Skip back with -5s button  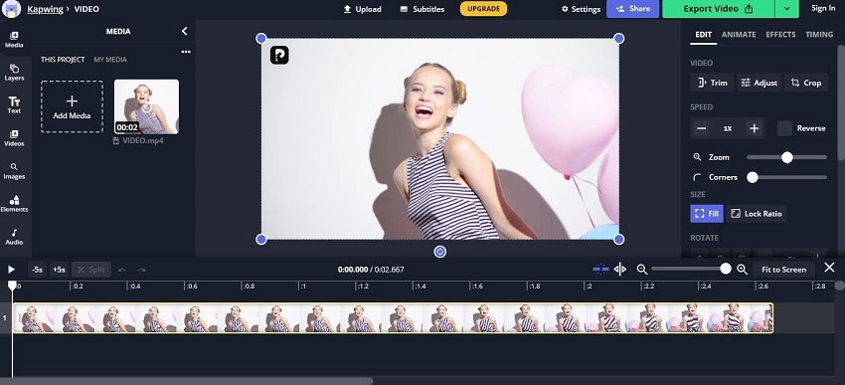(x=37, y=270)
